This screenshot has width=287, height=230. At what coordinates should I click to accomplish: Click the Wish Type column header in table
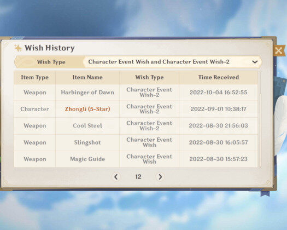149,77
